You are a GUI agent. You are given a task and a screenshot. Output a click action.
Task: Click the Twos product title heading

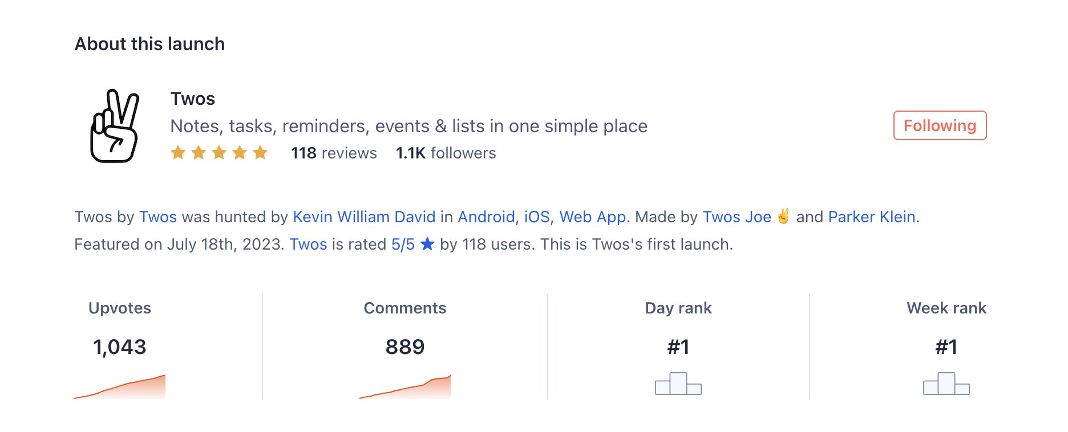[x=193, y=99]
